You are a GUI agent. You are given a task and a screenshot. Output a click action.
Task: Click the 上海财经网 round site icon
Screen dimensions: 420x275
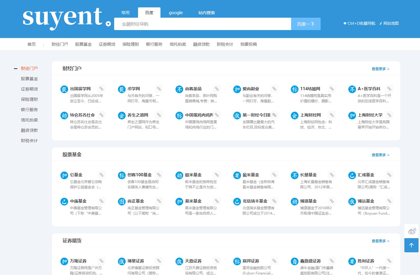tap(294, 116)
